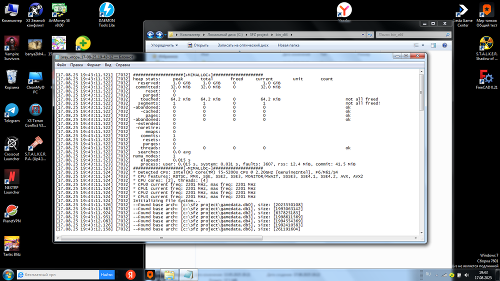Viewport: 500px width, 281px height.
Task: Click the Explorer forward navigation arrow
Action: point(159,35)
